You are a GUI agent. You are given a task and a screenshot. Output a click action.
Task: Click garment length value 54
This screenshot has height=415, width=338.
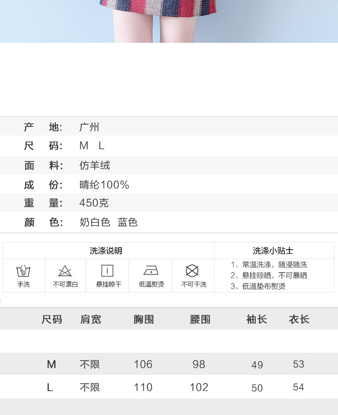[299, 387]
